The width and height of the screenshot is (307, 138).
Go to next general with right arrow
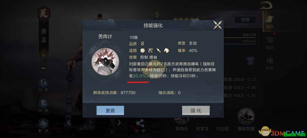[119, 122]
